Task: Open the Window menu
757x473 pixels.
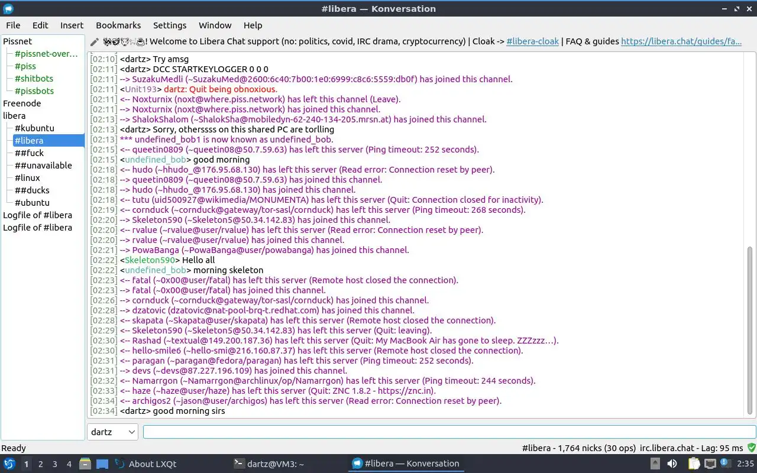Action: (215, 25)
